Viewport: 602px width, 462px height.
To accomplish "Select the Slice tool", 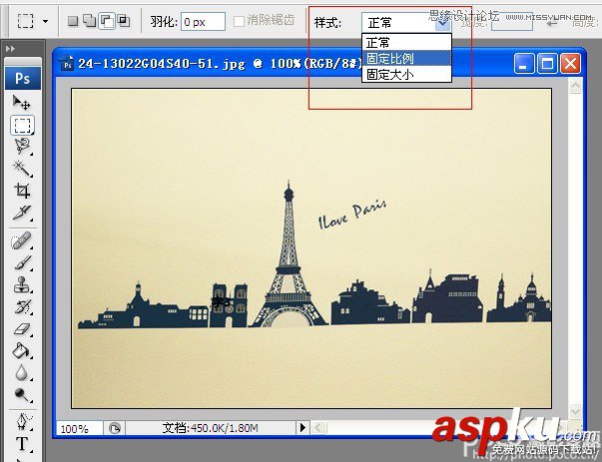I will [22, 213].
